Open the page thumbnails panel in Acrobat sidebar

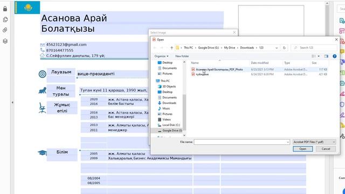tap(5, 19)
